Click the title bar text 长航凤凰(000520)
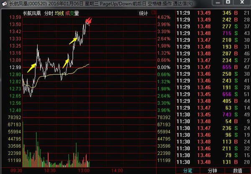Image resolution: width=251 pixels, height=174 pixels. (28, 3)
